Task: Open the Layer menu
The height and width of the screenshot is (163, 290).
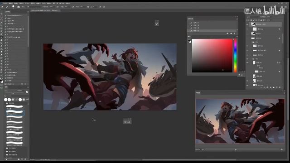Action: (x=21, y=3)
